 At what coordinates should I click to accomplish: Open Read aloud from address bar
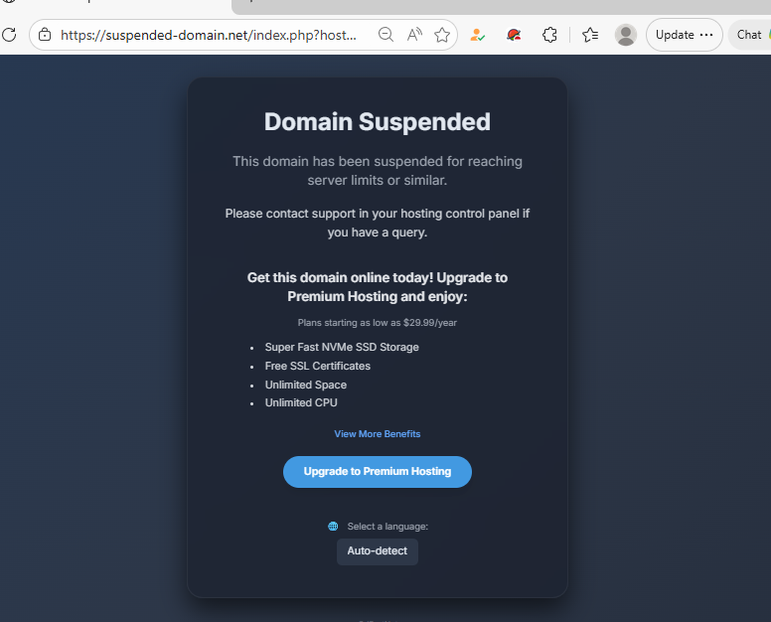point(414,35)
